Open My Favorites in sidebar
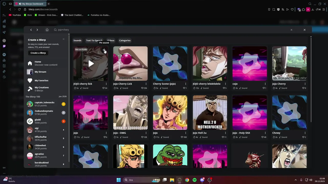Screen dimensions: 328x184 click(x=46, y=80)
